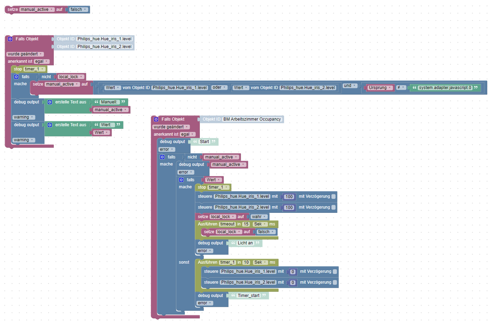489x324 pixels.
Task: Select second trigger Objekt ID Hue_iris_2.level
Action: [x=105, y=47]
